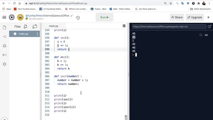Open Files panel icon in sidebar
This screenshot has height=120, width=213.
(x=4, y=27)
